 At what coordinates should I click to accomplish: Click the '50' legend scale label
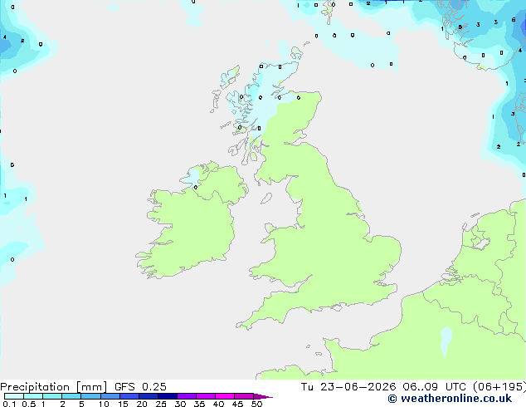click(x=256, y=404)
